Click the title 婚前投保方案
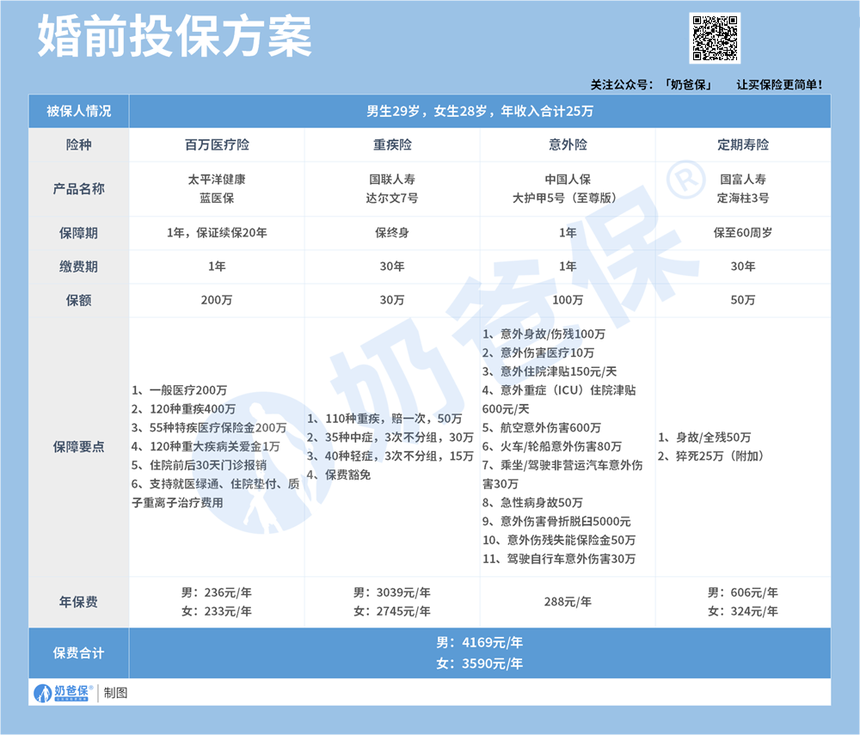Image resolution: width=860 pixels, height=735 pixels. coord(175,37)
